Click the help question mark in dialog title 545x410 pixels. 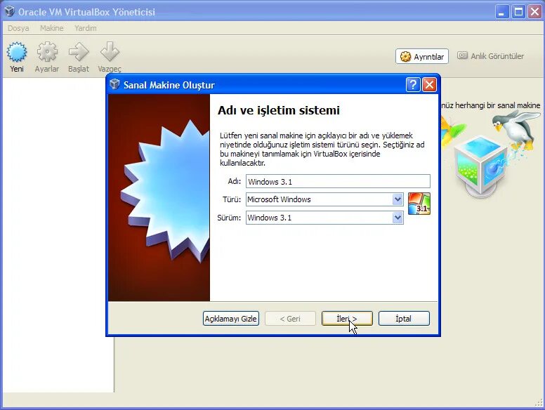pos(412,84)
